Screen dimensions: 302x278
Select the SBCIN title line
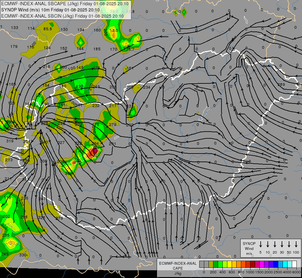pyautogui.click(x=62, y=16)
